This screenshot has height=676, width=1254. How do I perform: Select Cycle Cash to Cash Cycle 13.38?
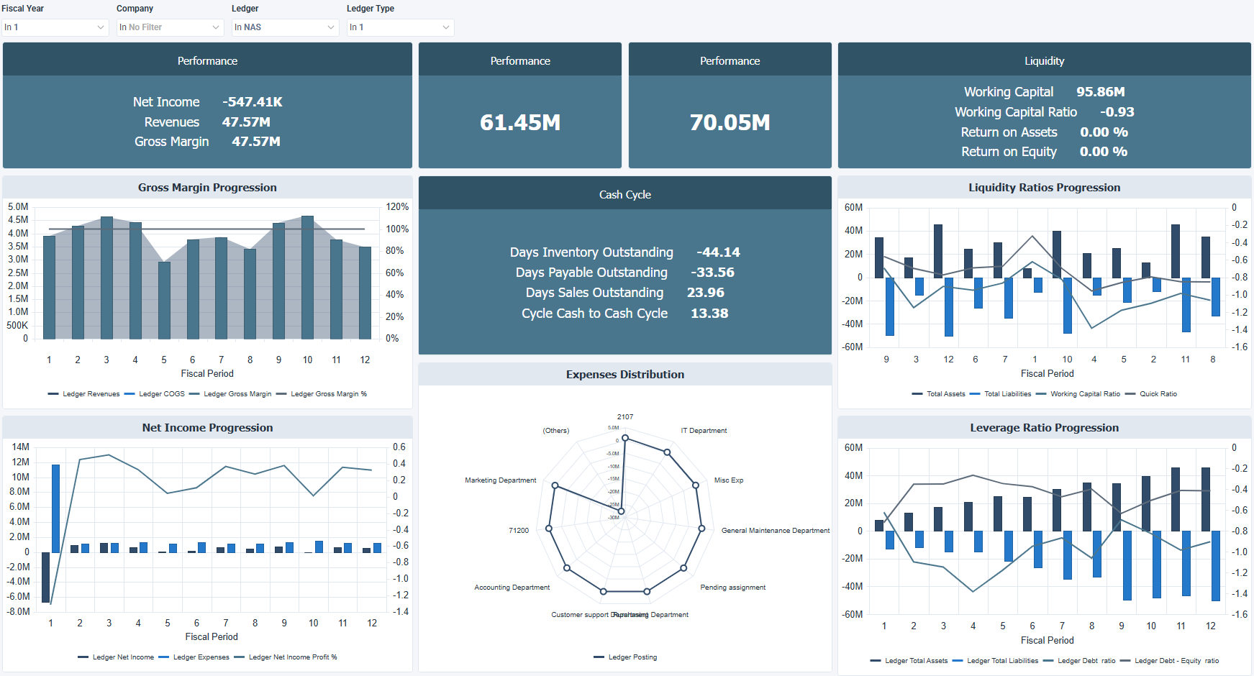709,314
